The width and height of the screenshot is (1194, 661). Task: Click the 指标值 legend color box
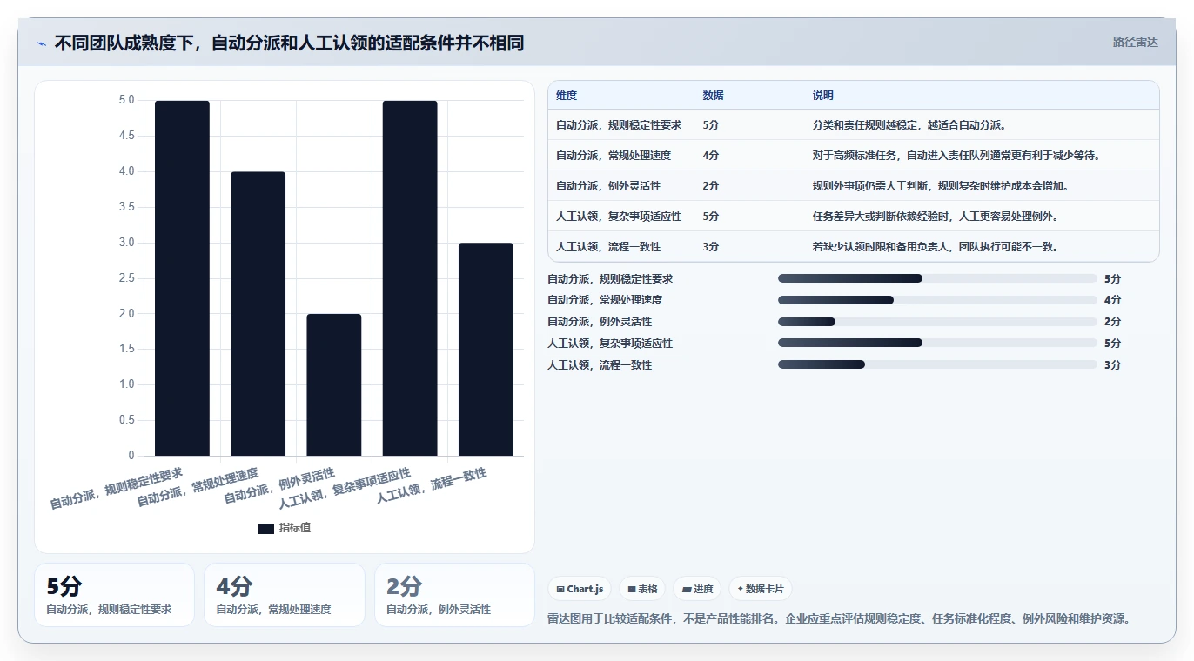pyautogui.click(x=266, y=528)
